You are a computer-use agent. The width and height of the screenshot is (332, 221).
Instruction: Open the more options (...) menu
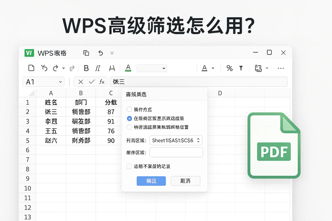pyautogui.click(x=281, y=68)
